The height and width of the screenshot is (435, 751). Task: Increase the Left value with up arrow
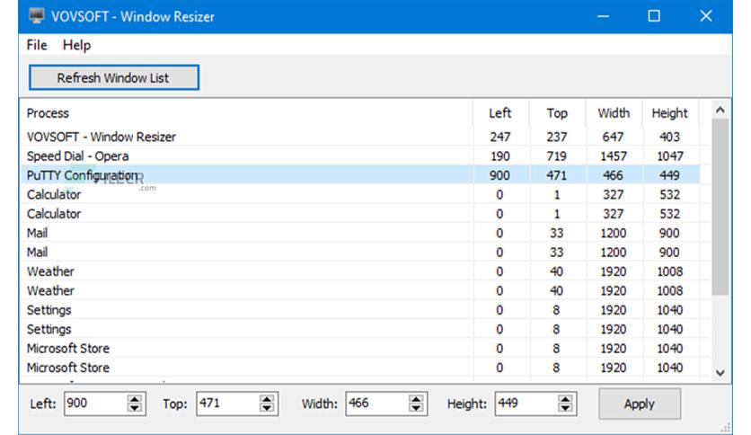[x=135, y=399]
